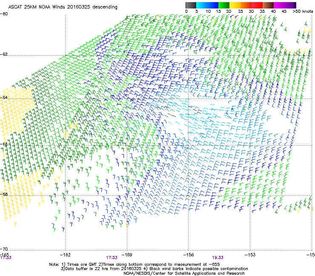Click the -68 latitude axis label
The width and height of the screenshot is (315, 276).
(x=4, y=194)
